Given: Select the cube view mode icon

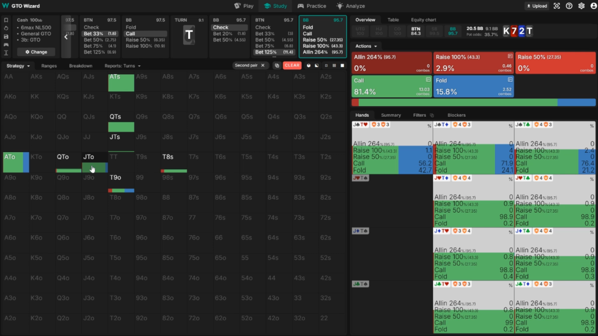Looking at the screenshot, I should pyautogui.click(x=308, y=66).
